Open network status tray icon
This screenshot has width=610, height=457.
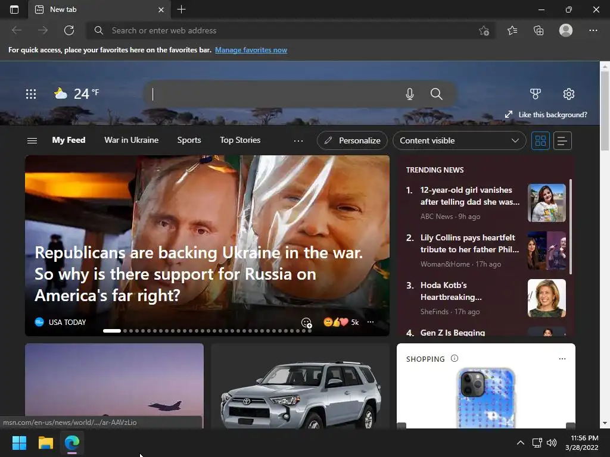(x=537, y=443)
